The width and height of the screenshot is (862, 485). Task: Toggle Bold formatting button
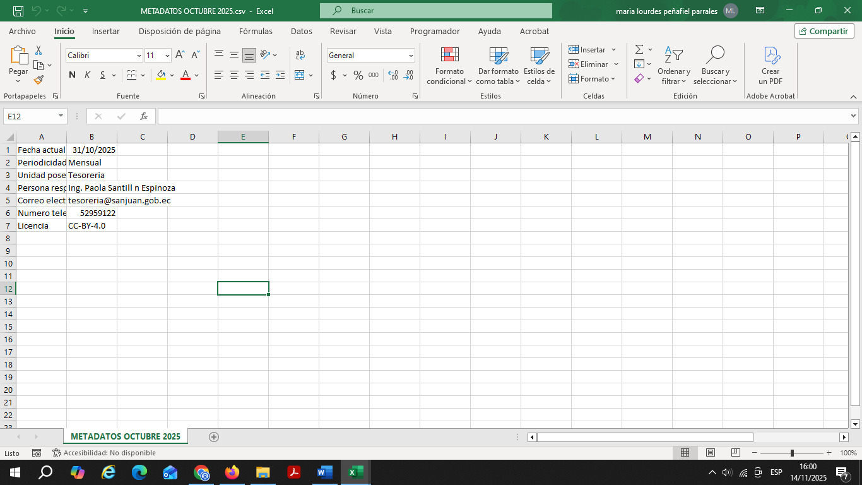pyautogui.click(x=72, y=75)
